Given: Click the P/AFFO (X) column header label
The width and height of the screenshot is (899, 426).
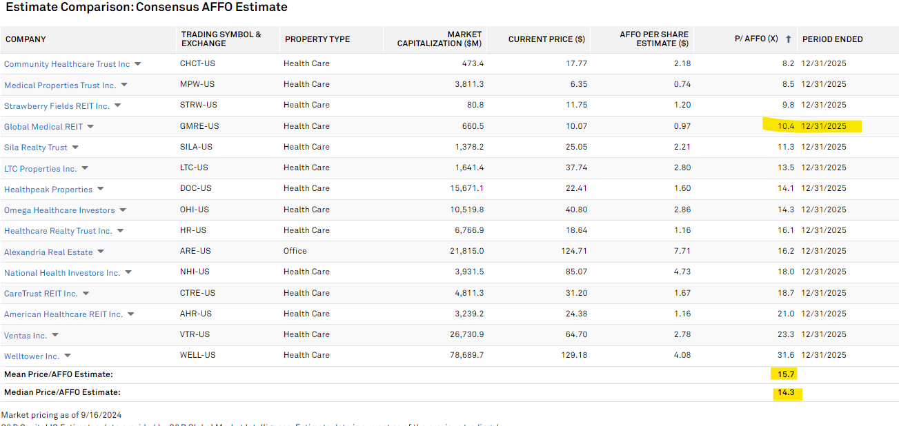Looking at the screenshot, I should [756, 39].
